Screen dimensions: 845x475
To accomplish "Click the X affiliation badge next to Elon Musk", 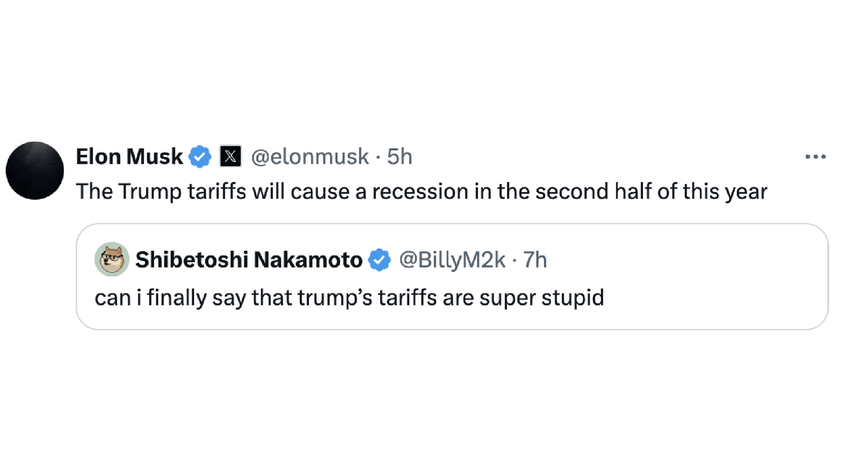I will (230, 156).
